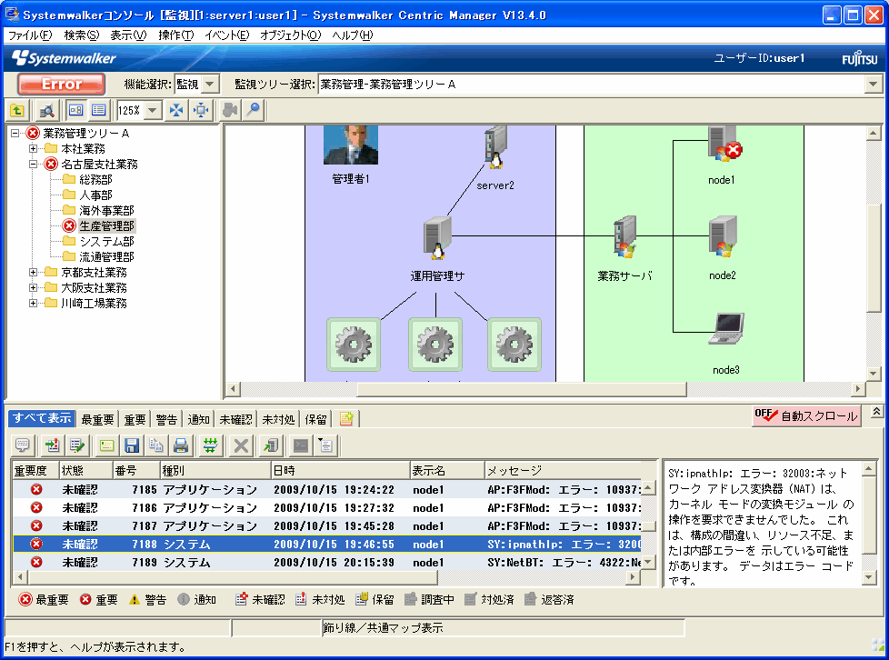Collapse the 名古屋支社業務 tree node

click(x=34, y=164)
